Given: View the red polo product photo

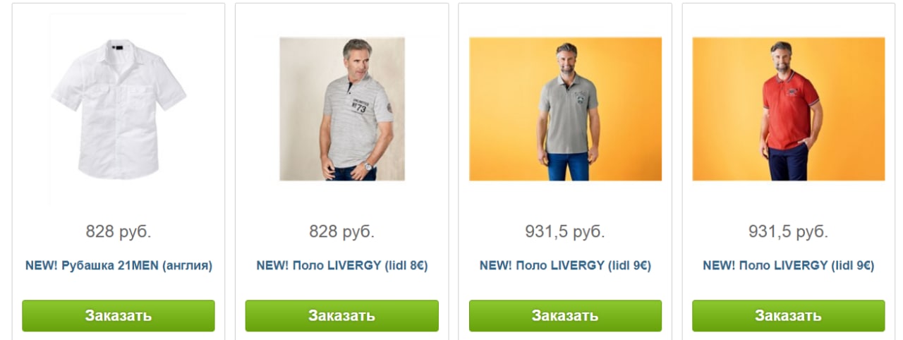Looking at the screenshot, I should coord(789,109).
